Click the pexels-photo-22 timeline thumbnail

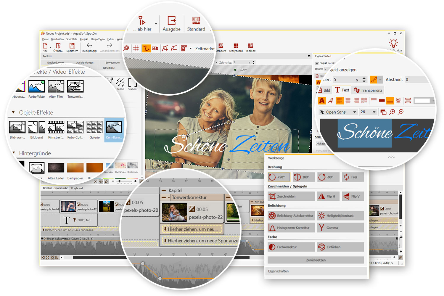tap(175, 212)
